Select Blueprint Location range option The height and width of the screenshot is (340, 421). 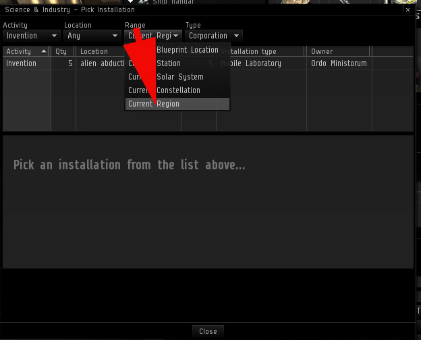[x=177, y=50]
